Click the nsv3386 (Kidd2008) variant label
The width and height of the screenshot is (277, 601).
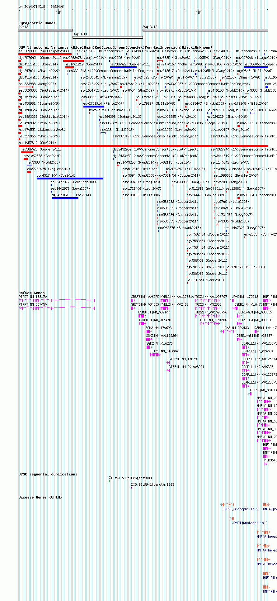pyautogui.click(x=232, y=221)
